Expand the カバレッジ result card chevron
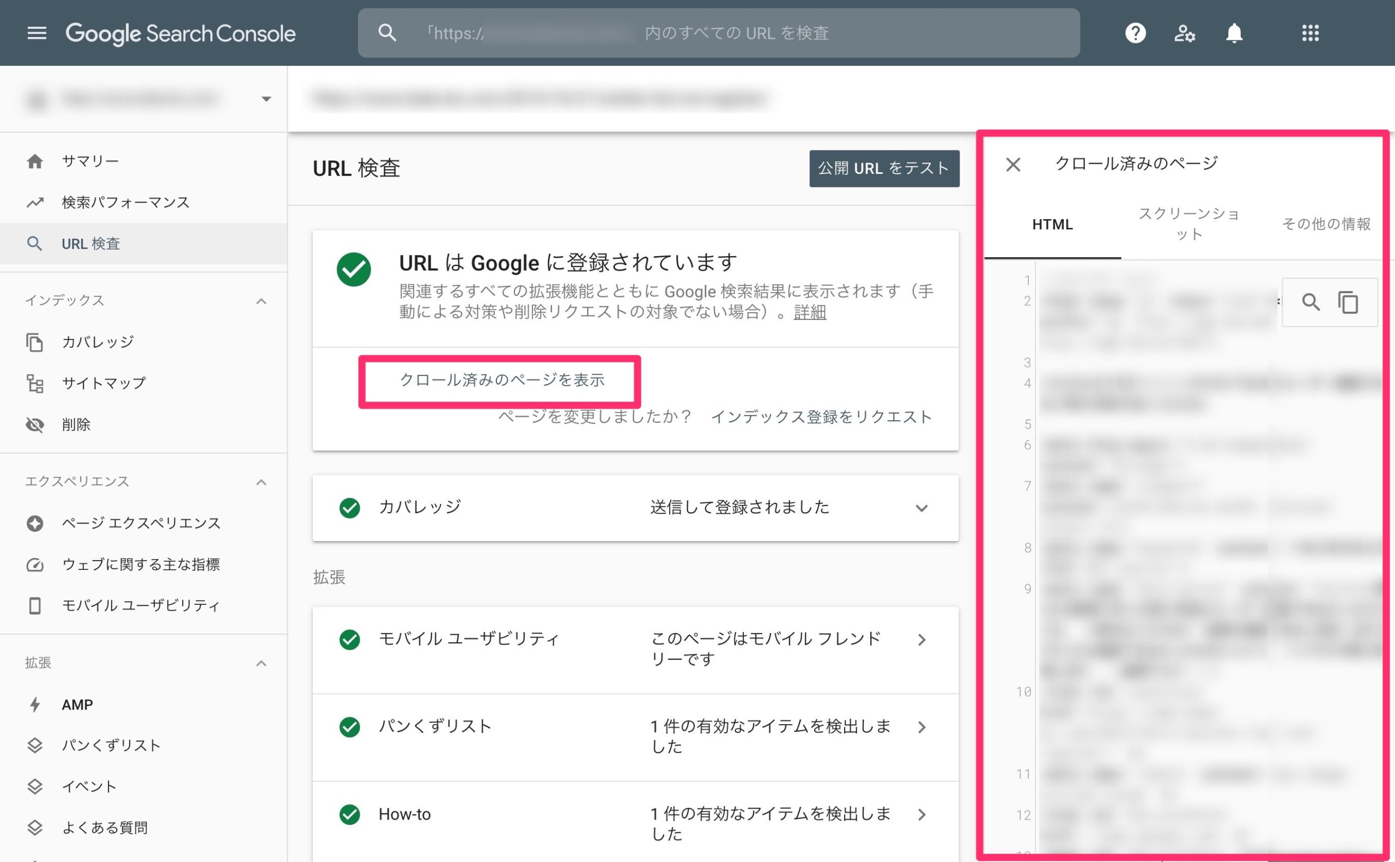The height and width of the screenshot is (862, 1395). pos(922,508)
